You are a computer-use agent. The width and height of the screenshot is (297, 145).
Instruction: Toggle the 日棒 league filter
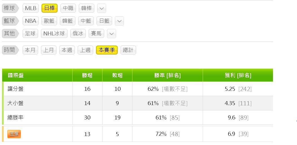(x=49, y=8)
